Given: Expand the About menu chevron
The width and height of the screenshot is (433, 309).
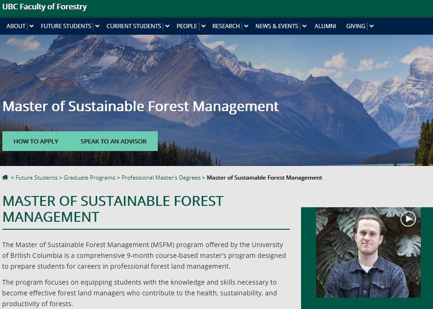Looking at the screenshot, I should click(31, 26).
